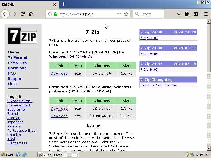211x158 pixels.
Task: Open the 7-Zip 24.08 news link
Action: pyautogui.click(x=149, y=54)
